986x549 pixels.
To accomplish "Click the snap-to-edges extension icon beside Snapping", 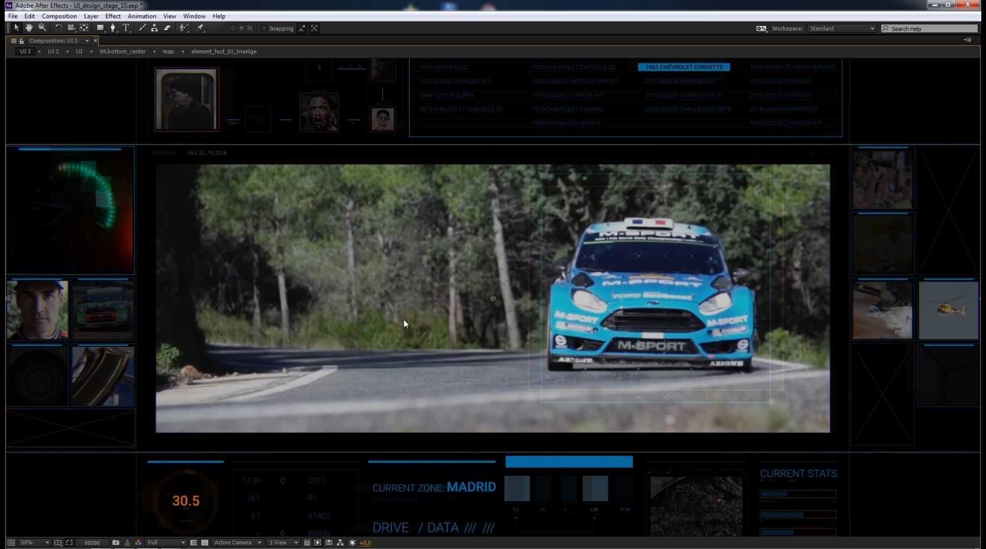I will tap(301, 28).
